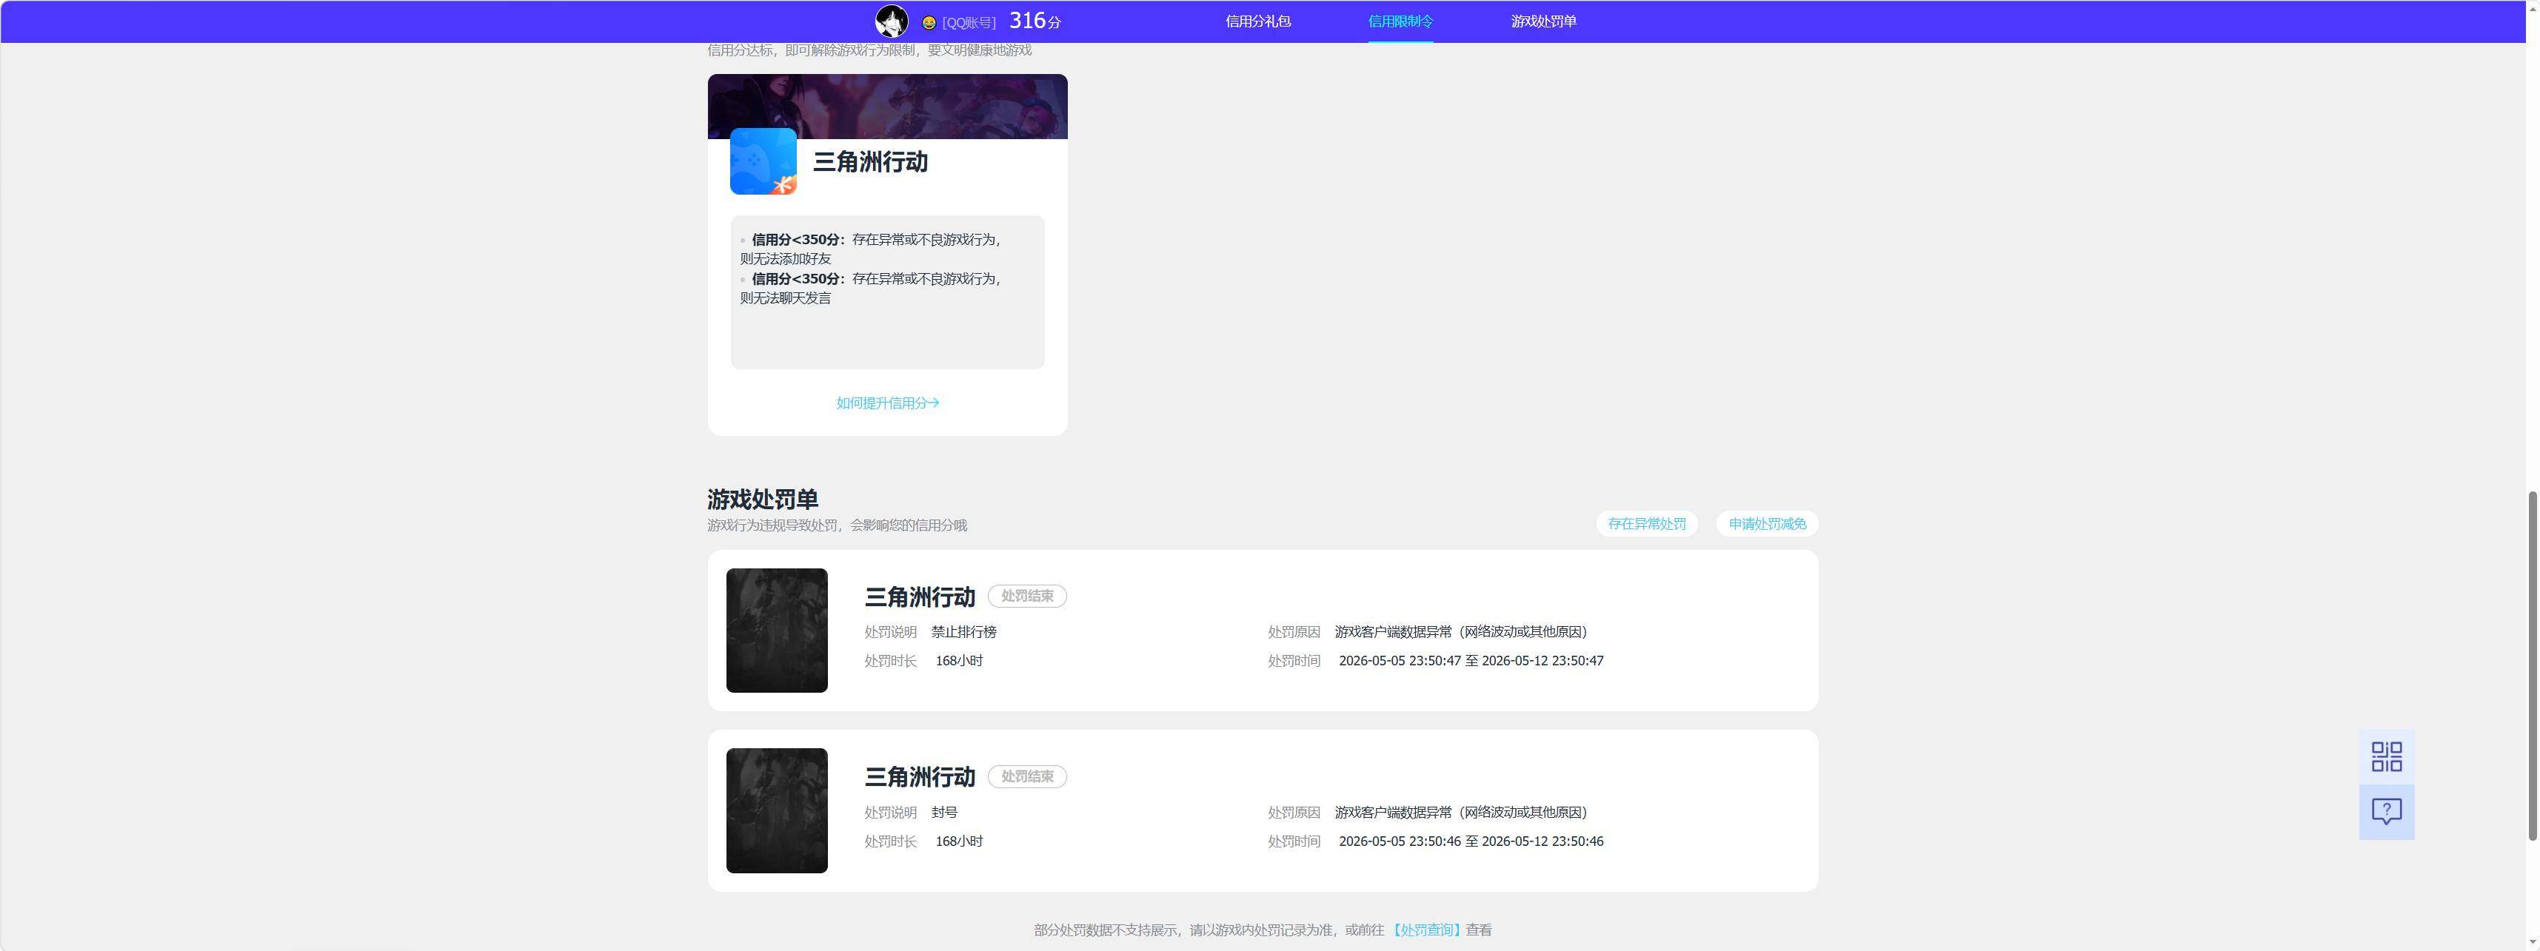2540x951 pixels.
Task: Click the 168小时 duration on 禁止排行榜 card
Action: click(x=958, y=660)
